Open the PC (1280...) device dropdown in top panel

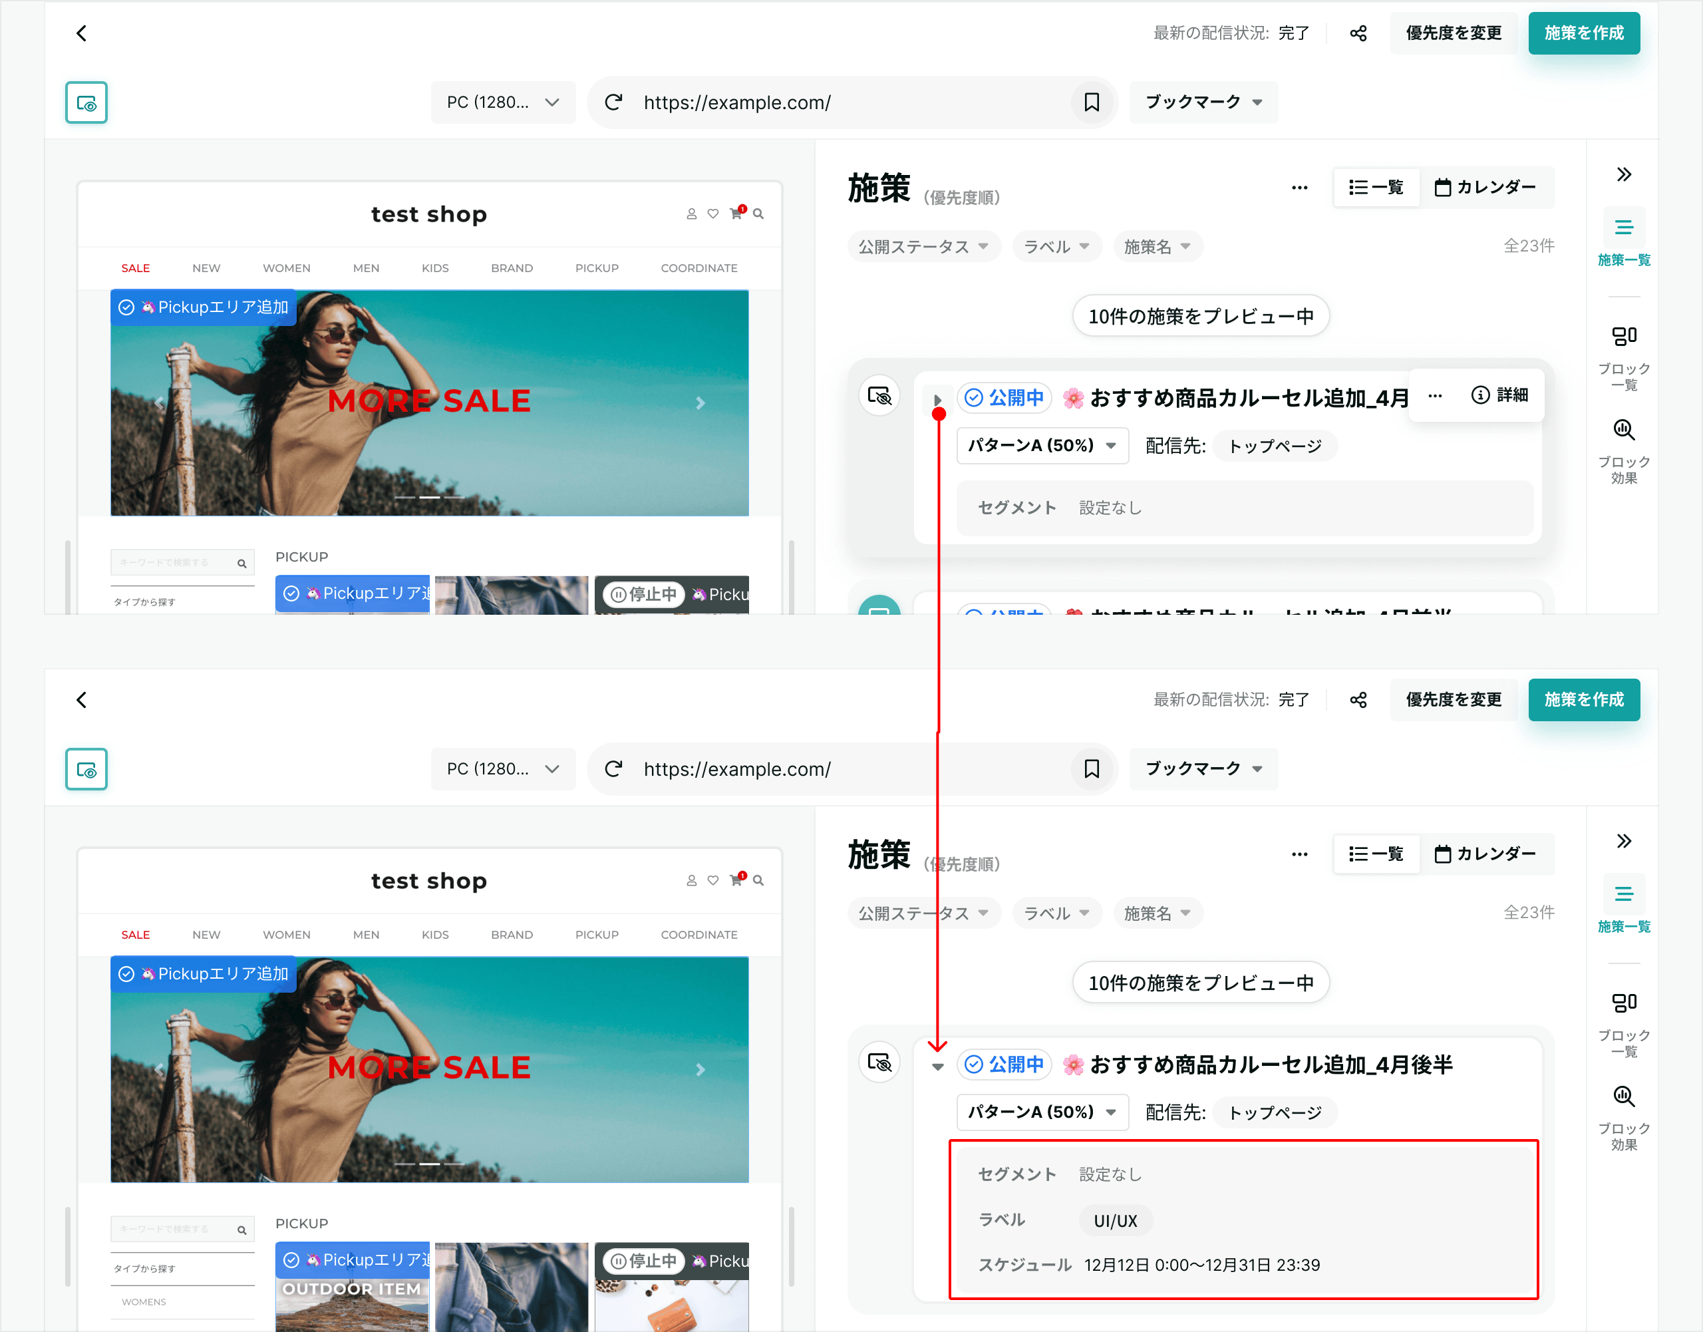(x=503, y=102)
